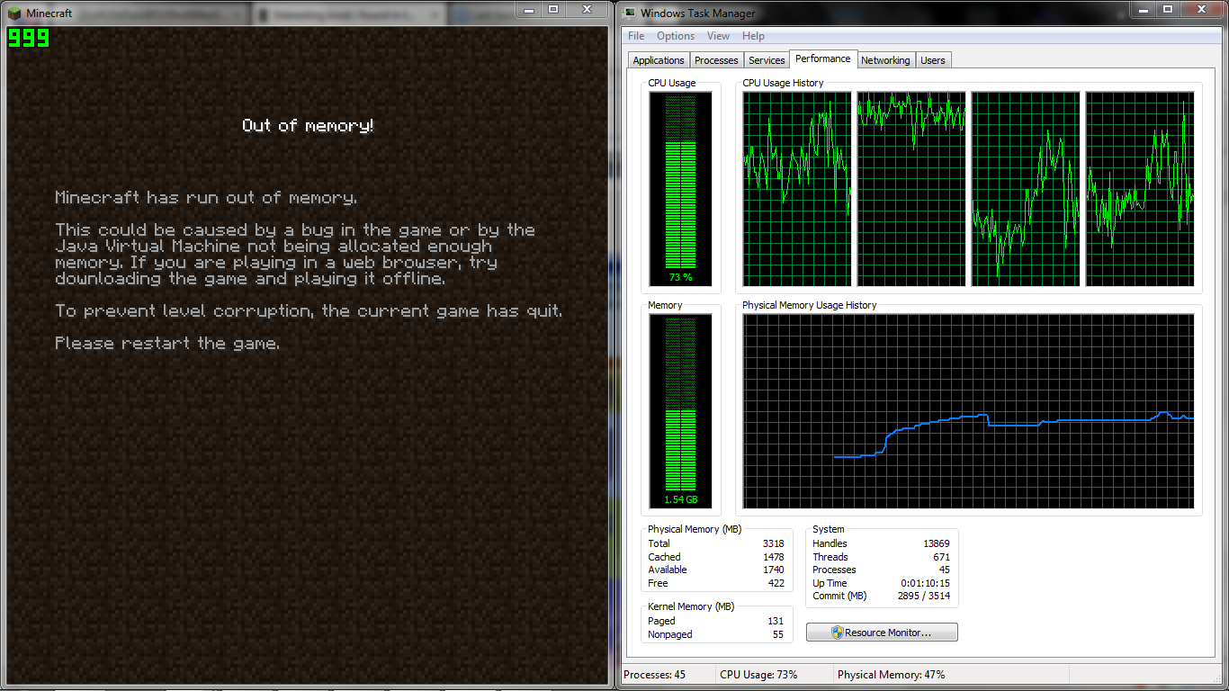Close the Minecraft window
Screen dimensions: 1229x691
coord(588,9)
